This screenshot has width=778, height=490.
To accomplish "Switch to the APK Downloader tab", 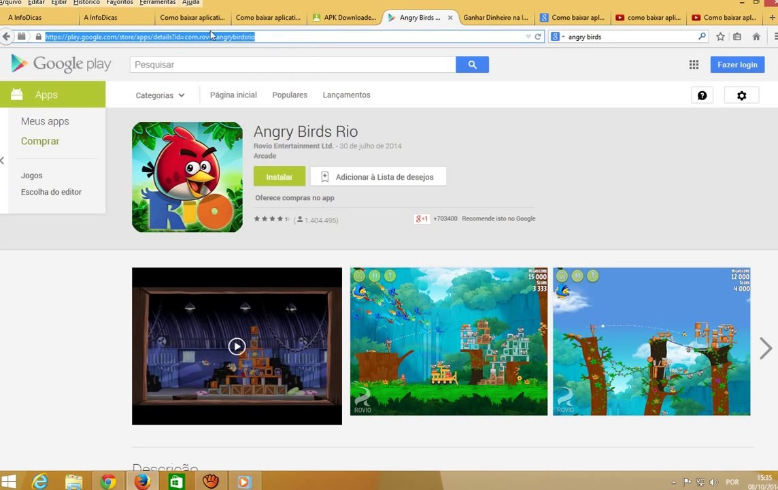I will 345,18.
